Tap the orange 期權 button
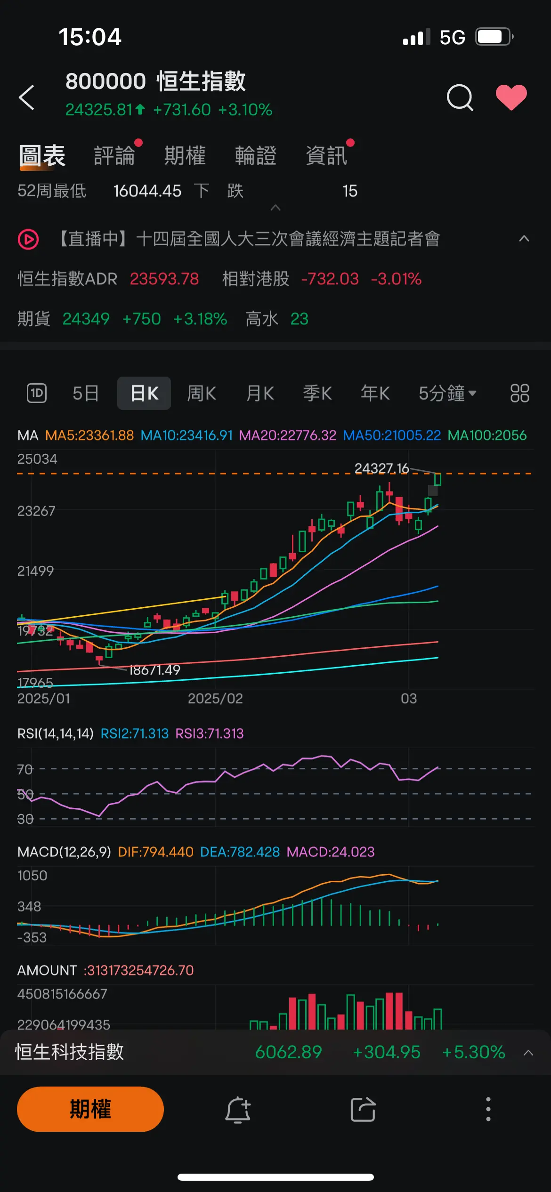The width and height of the screenshot is (551, 1192). pyautogui.click(x=90, y=1109)
